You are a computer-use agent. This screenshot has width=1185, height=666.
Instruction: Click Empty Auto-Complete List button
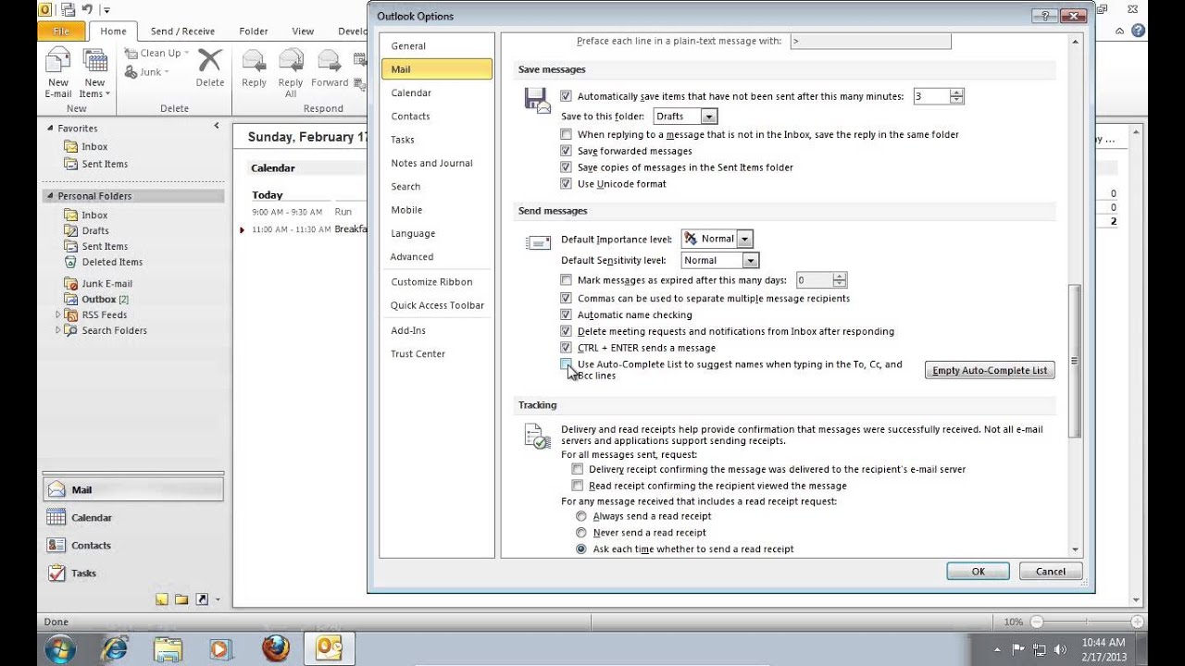(x=990, y=371)
